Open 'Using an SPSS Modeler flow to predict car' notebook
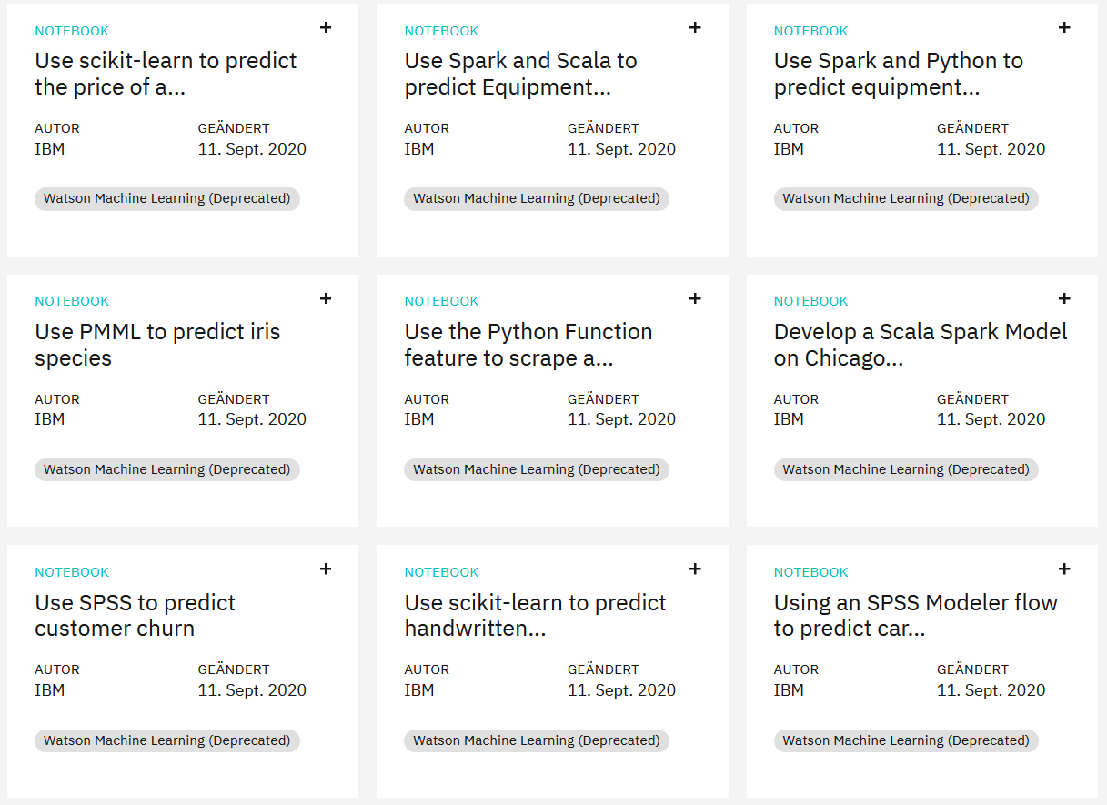Viewport: 1107px width, 805px height. [x=916, y=615]
